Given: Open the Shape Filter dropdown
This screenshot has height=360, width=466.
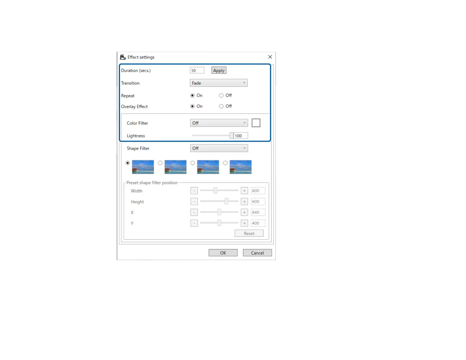Looking at the screenshot, I should pyautogui.click(x=219, y=148).
